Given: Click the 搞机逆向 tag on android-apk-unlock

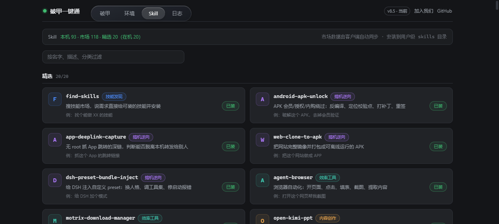Looking at the screenshot, I should pyautogui.click(x=343, y=96).
